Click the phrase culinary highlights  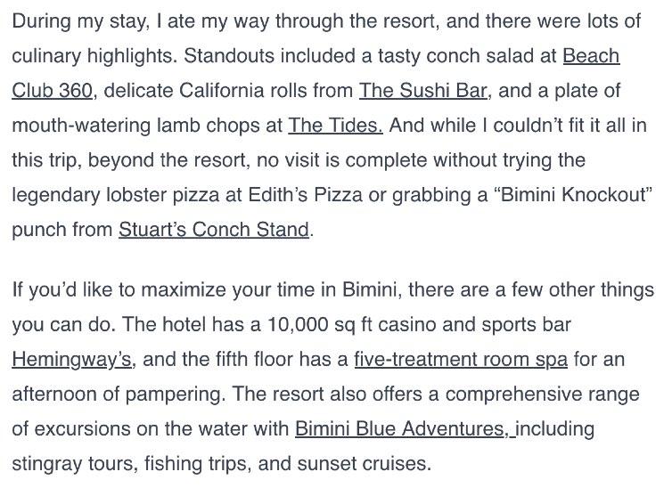point(94,56)
